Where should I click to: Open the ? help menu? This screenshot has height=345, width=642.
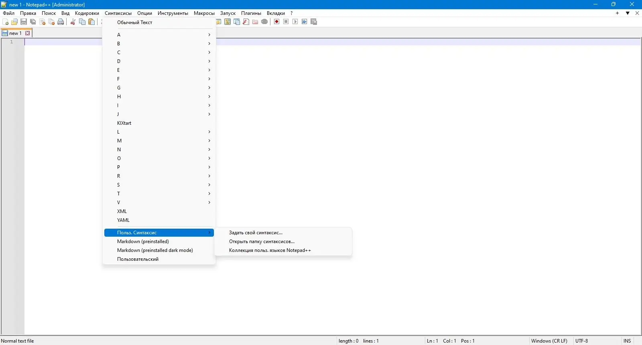pyautogui.click(x=292, y=13)
